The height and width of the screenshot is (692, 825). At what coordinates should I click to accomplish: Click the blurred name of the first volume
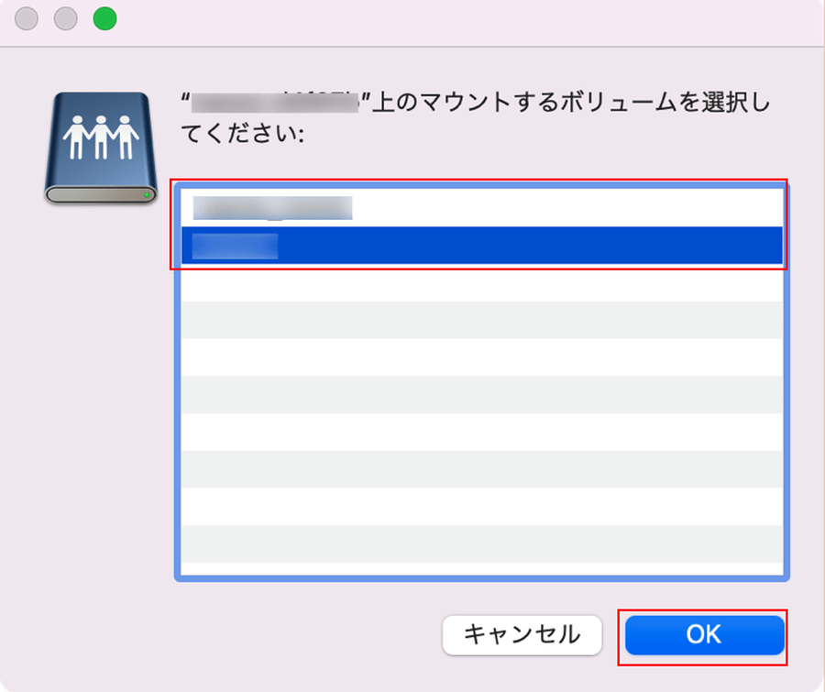272,208
